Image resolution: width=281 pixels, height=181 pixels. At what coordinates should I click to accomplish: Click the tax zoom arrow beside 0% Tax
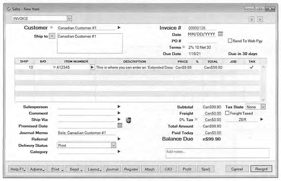point(196,119)
